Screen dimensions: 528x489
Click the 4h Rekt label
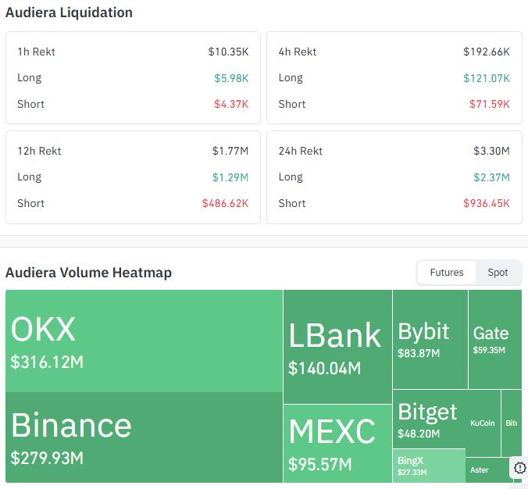coord(298,52)
